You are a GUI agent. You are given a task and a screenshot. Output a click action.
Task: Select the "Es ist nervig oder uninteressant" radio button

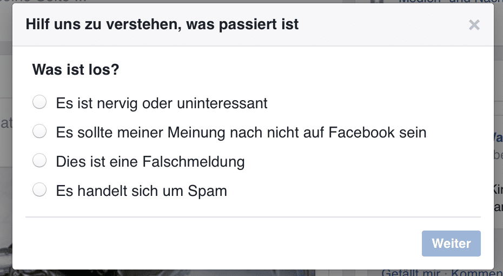(x=39, y=102)
